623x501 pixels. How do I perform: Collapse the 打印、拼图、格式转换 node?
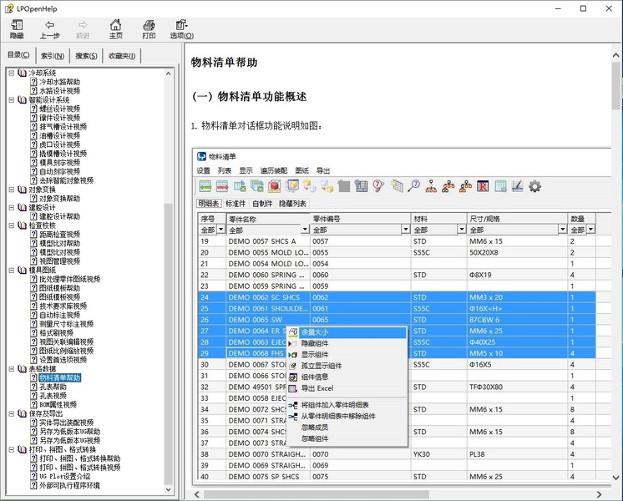click(11, 449)
